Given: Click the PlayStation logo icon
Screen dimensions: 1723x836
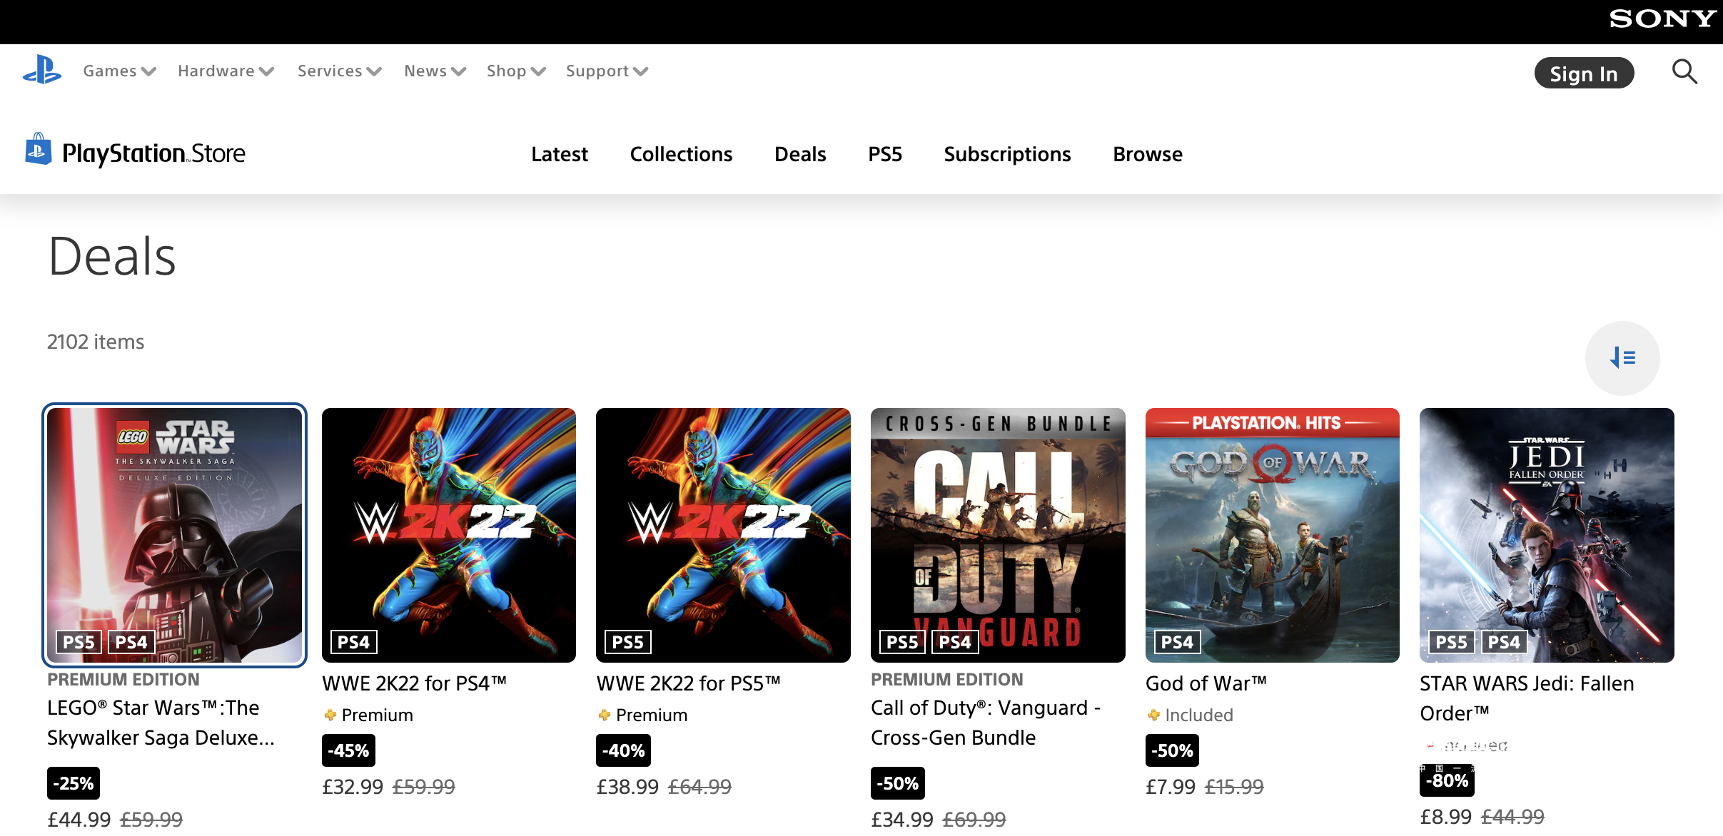Looking at the screenshot, I should pos(42,71).
